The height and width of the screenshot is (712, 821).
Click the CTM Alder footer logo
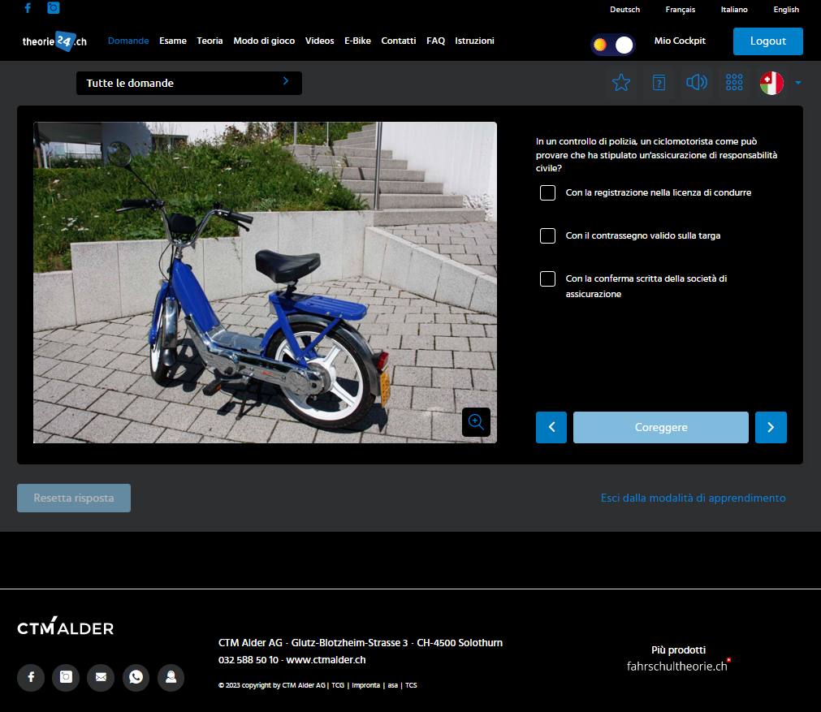click(66, 626)
